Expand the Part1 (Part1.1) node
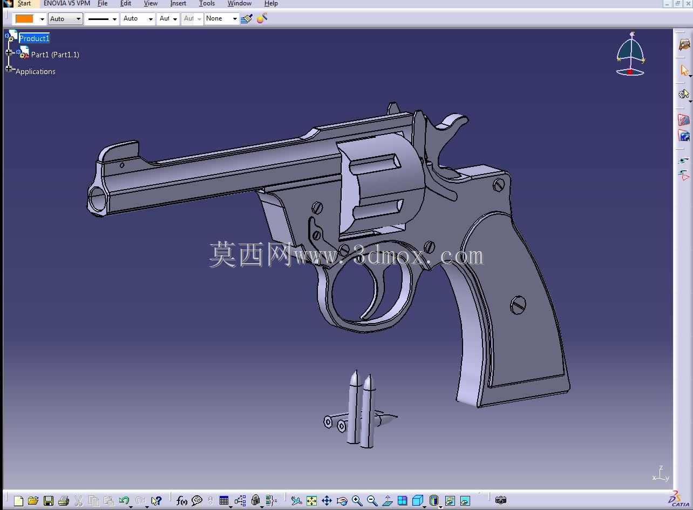This screenshot has width=693, height=510. [9, 53]
